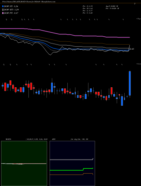
Task: Click the 'Pre H: 1.41' value
Action: [88, 8]
